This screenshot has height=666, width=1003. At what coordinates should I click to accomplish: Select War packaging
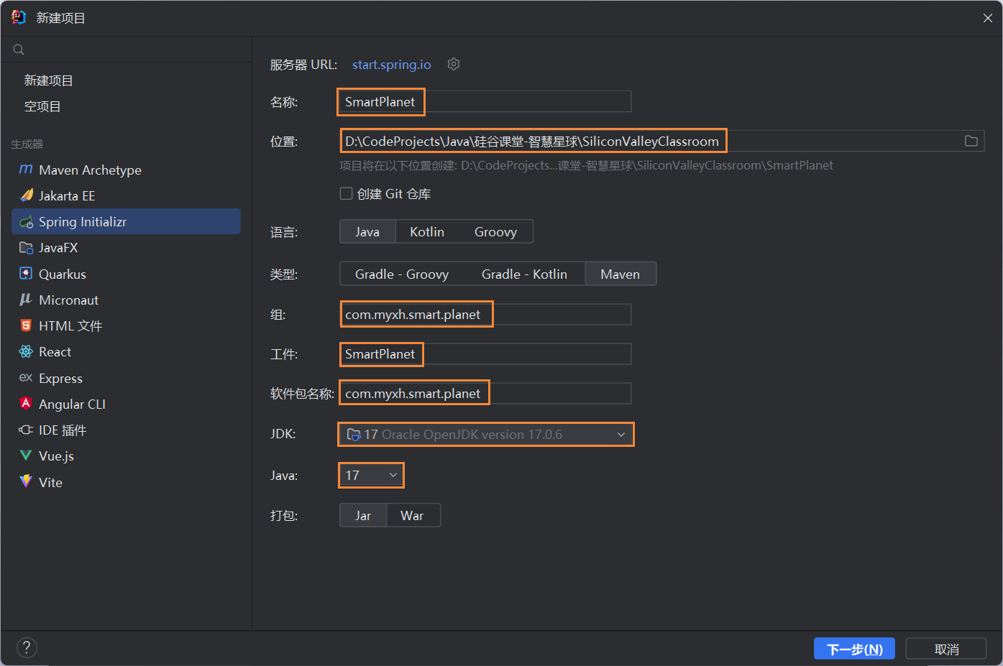[412, 515]
